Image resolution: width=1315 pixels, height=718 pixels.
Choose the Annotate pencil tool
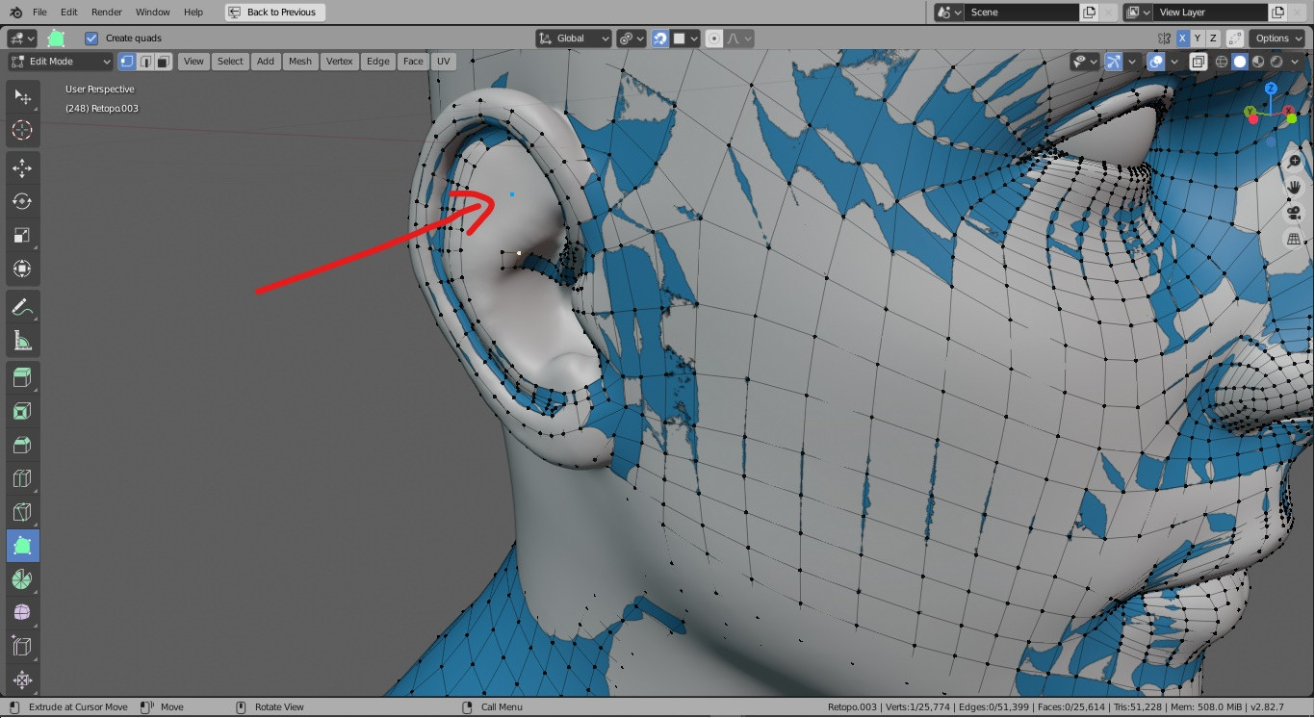click(23, 307)
